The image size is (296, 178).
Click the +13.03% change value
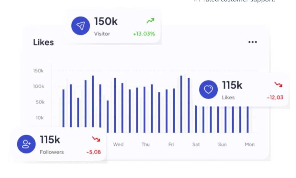tap(144, 34)
